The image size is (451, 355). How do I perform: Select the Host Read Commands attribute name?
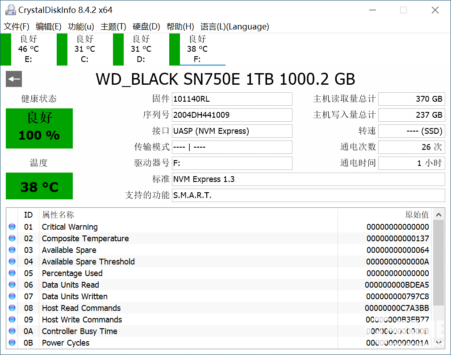coord(81,308)
